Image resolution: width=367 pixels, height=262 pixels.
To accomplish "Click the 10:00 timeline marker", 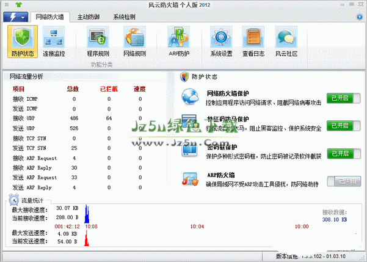I will point(302,227).
